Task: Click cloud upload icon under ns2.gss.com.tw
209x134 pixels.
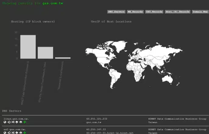Action: click(x=17, y=133)
